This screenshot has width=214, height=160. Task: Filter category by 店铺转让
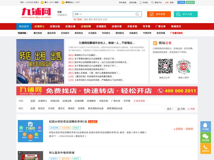coord(43,101)
